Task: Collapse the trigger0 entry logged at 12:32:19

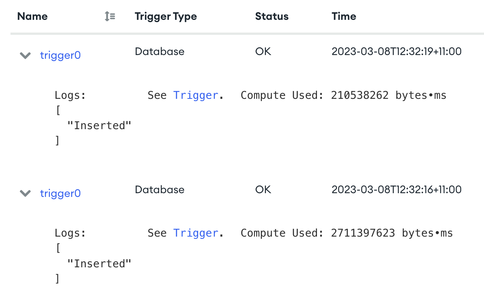Action: (x=25, y=56)
